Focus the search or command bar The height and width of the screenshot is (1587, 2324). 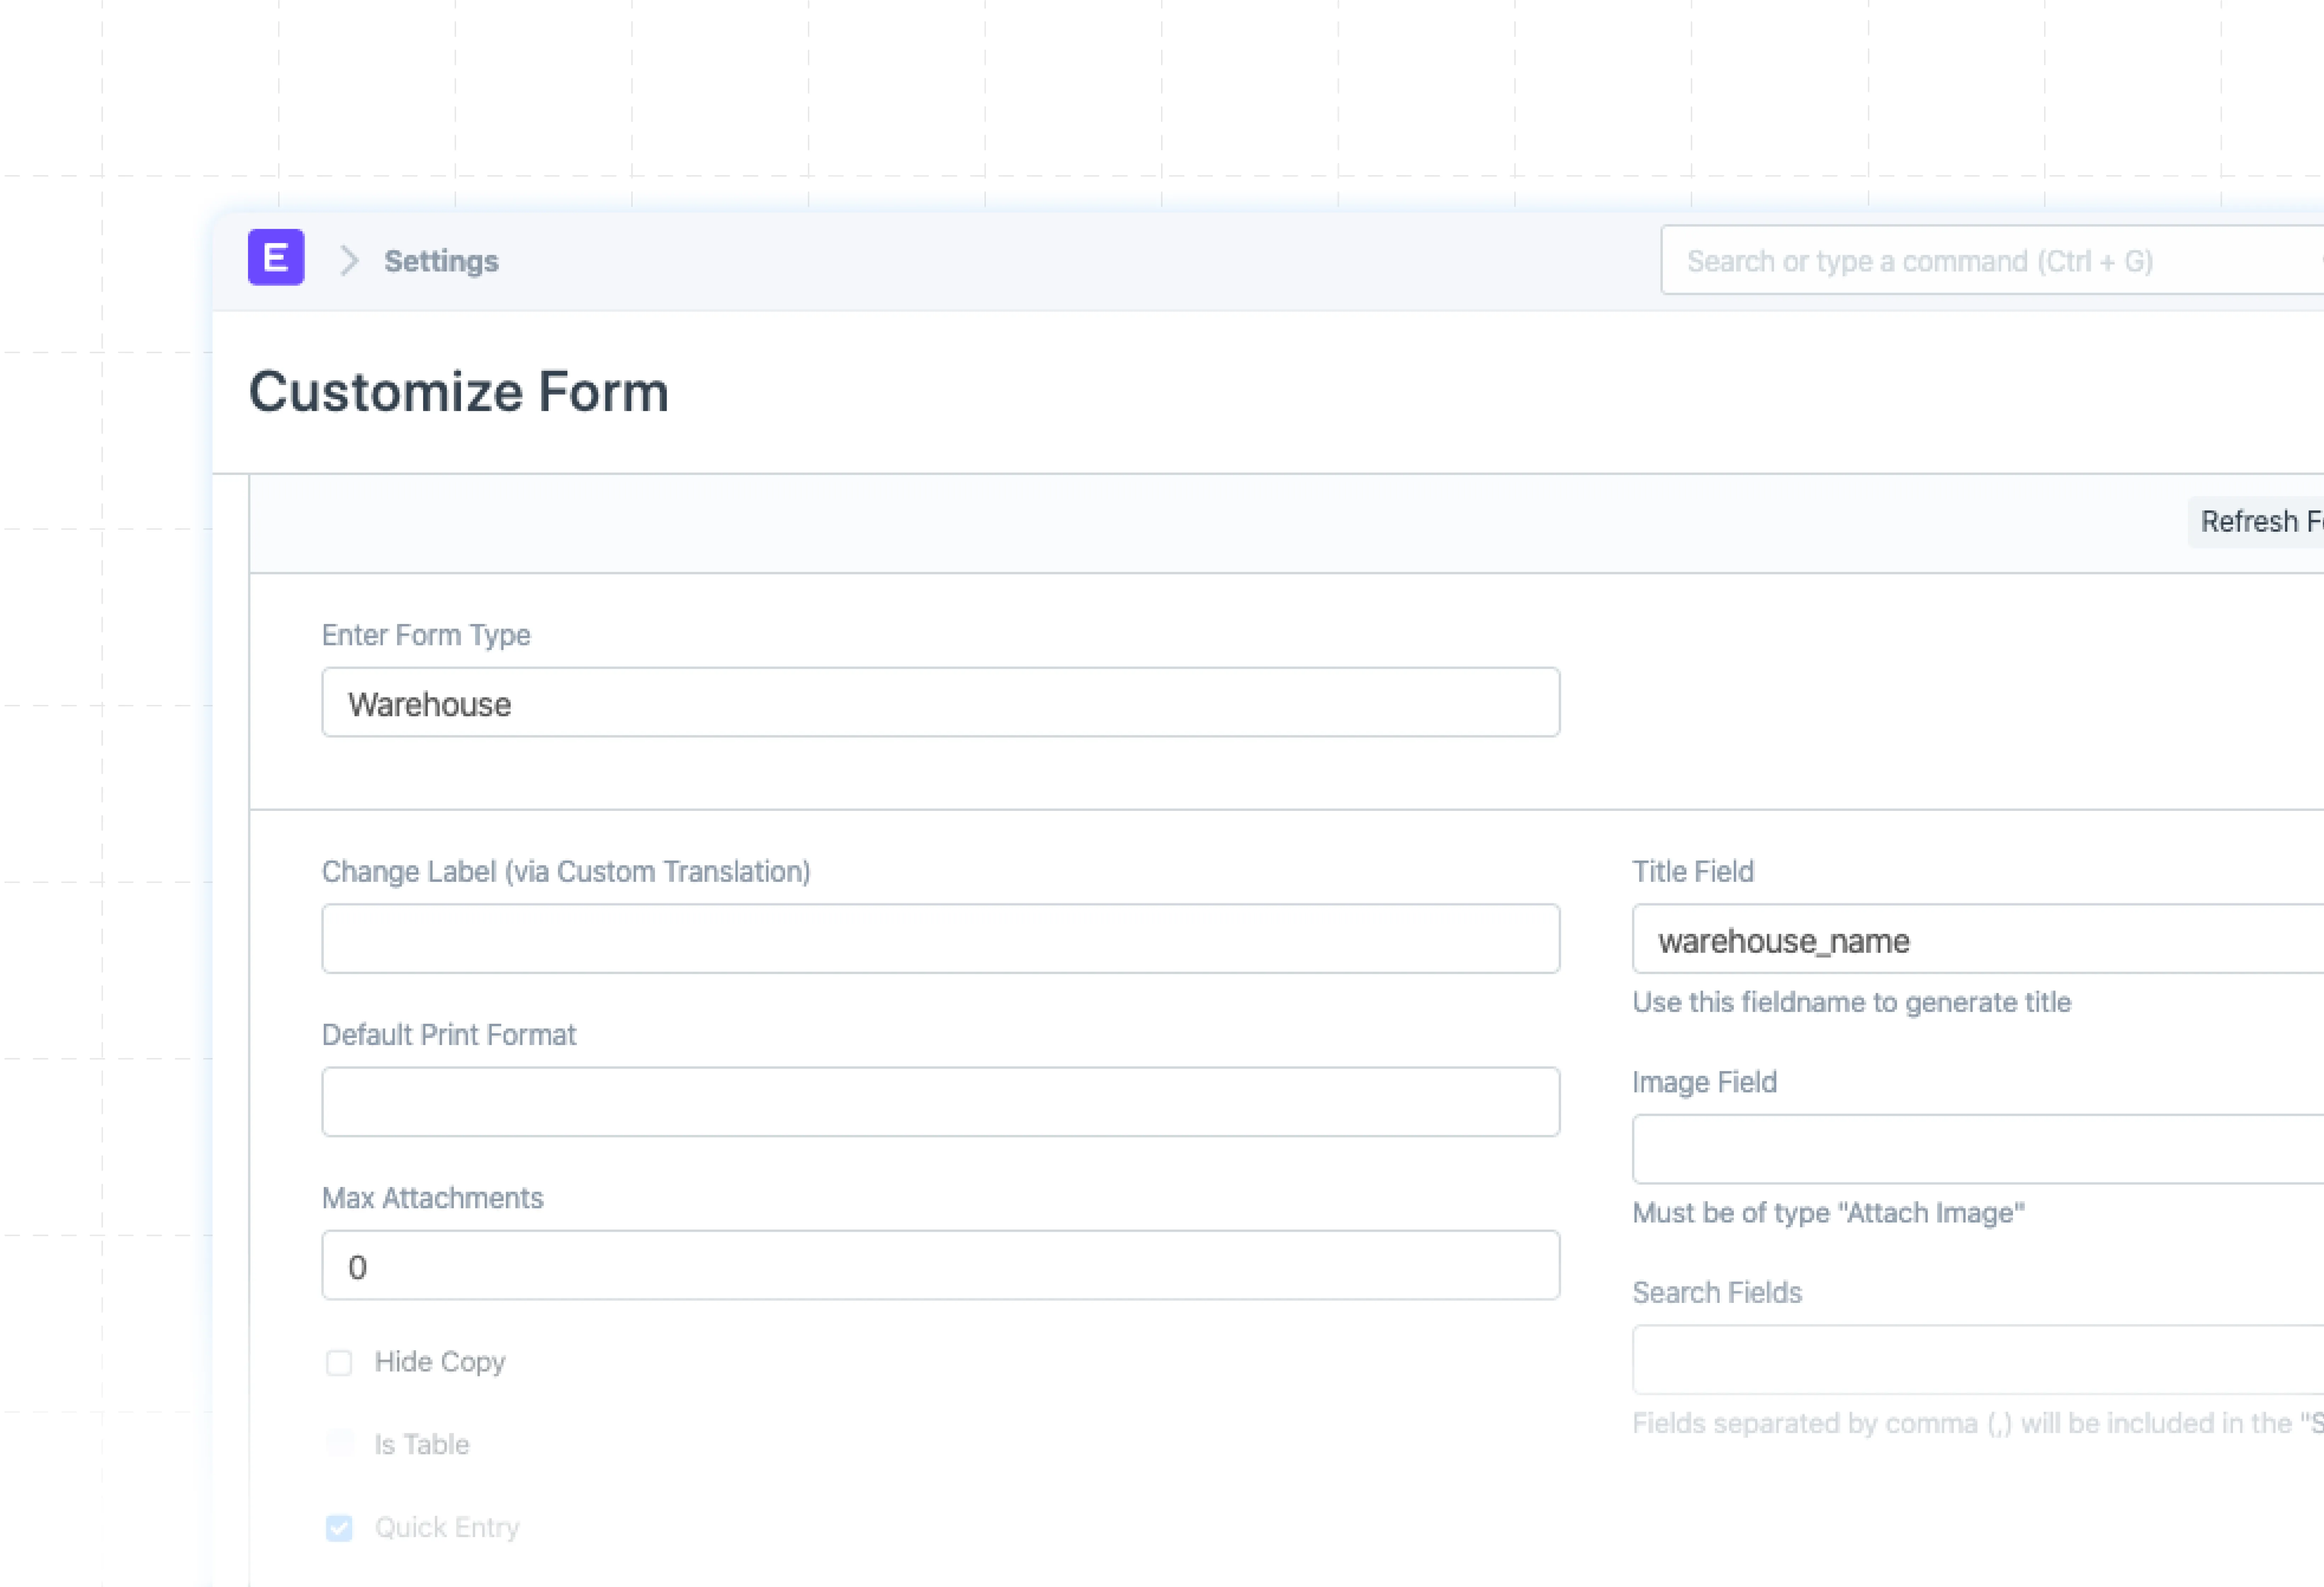pyautogui.click(x=1990, y=261)
